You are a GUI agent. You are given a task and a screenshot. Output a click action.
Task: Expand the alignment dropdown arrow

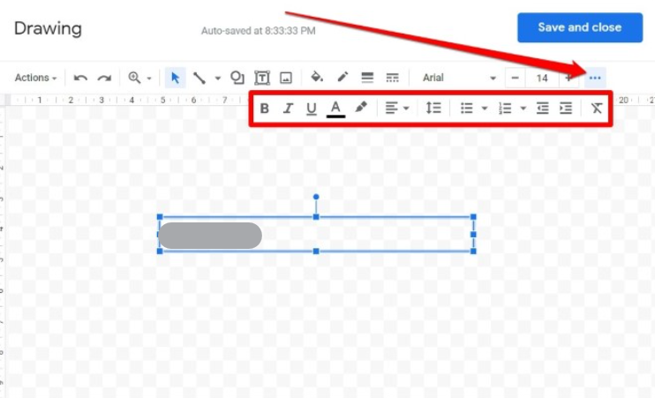tap(406, 109)
